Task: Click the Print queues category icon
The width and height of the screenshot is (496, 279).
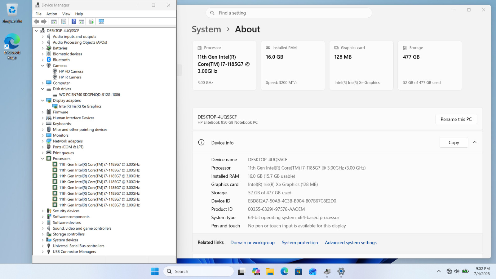Action: 49,153
